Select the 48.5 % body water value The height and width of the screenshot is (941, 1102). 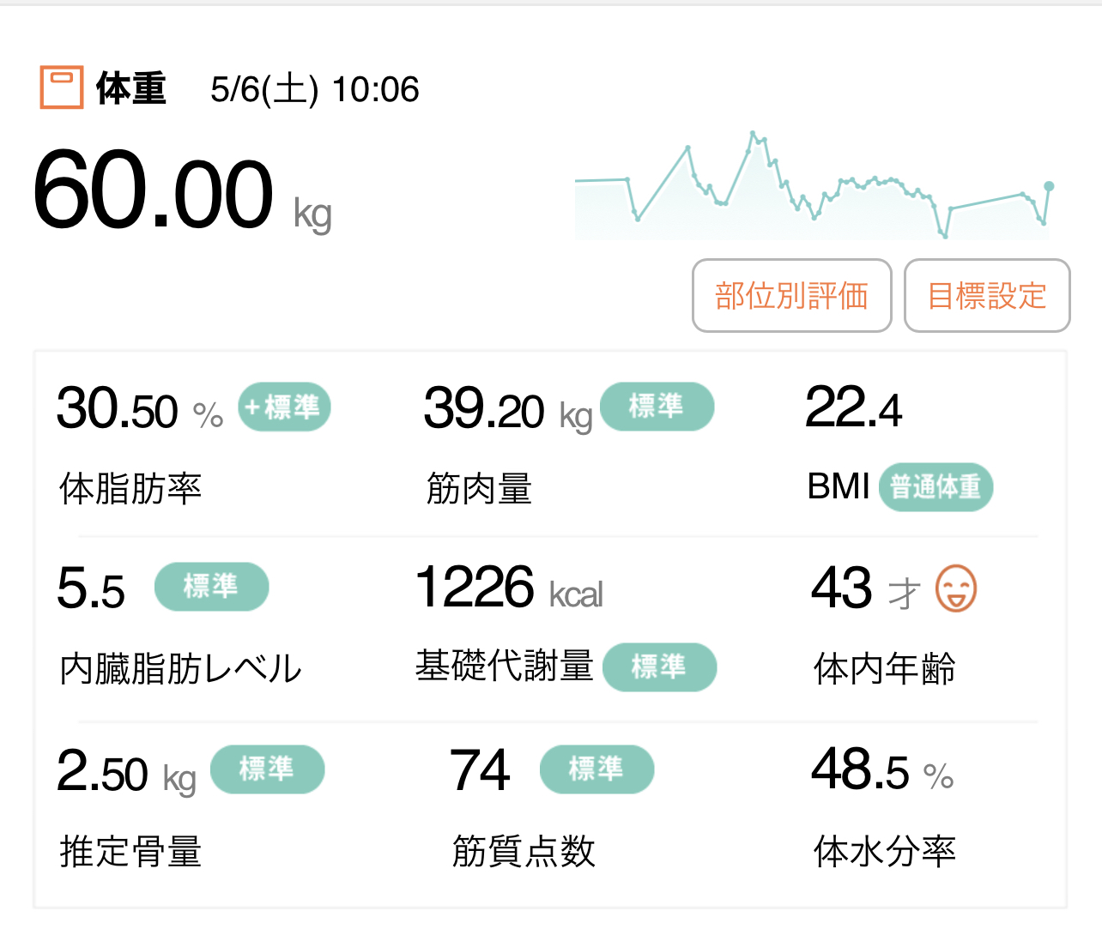coord(882,769)
